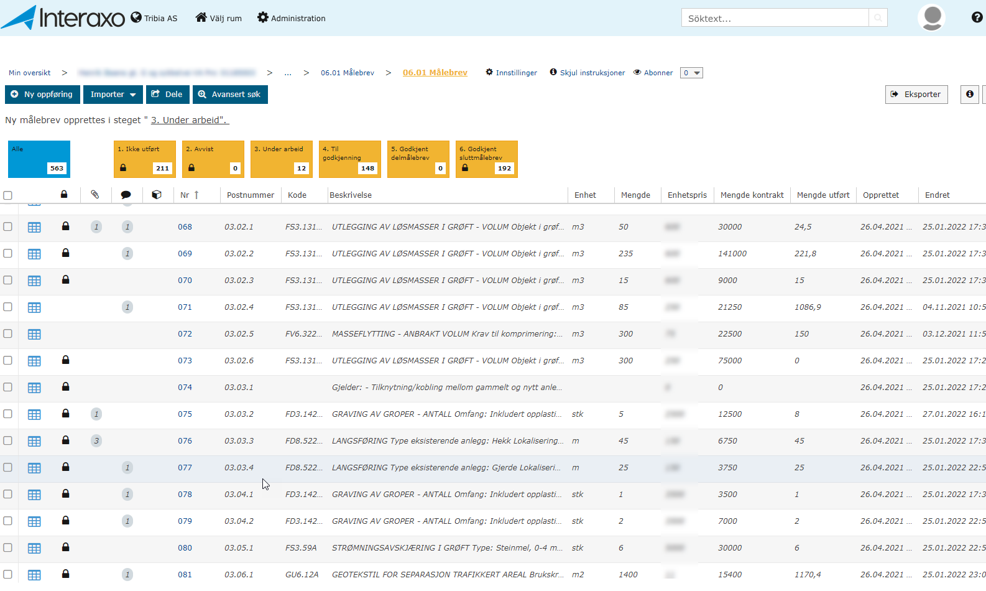
Task: Click the help question mark icon
Action: pos(977,17)
